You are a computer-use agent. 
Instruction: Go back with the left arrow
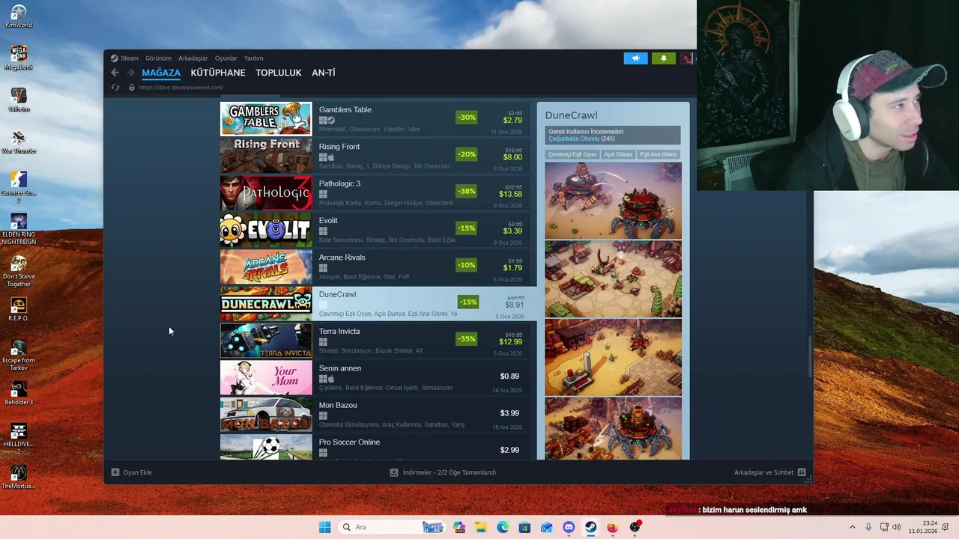pos(115,73)
